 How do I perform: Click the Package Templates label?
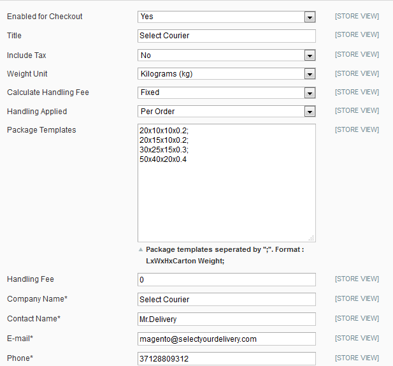click(x=41, y=130)
